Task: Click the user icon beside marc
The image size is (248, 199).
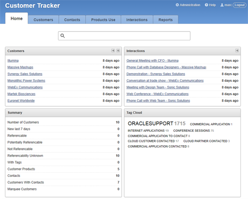Action: [x=222, y=5]
